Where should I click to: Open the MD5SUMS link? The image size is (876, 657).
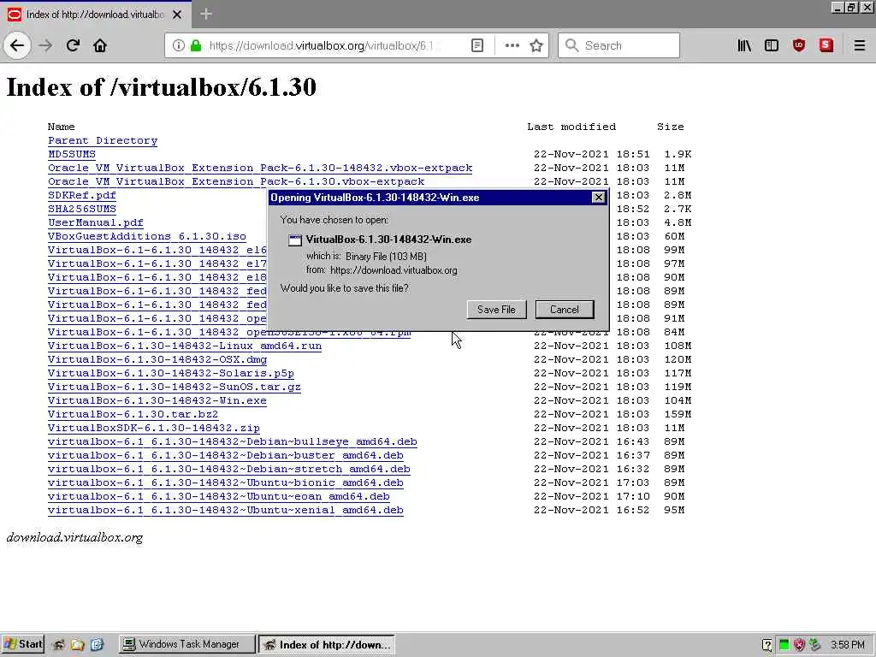[x=72, y=154]
